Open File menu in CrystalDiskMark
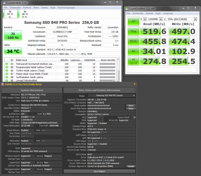The height and width of the screenshot is (176, 201). (x=128, y=13)
